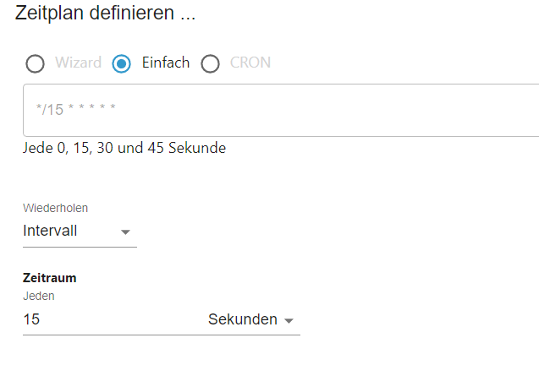Click the "Jede 0, 15, 30 und 45 Sekunde" description
Image resolution: width=539 pixels, height=376 pixels.
[x=124, y=148]
